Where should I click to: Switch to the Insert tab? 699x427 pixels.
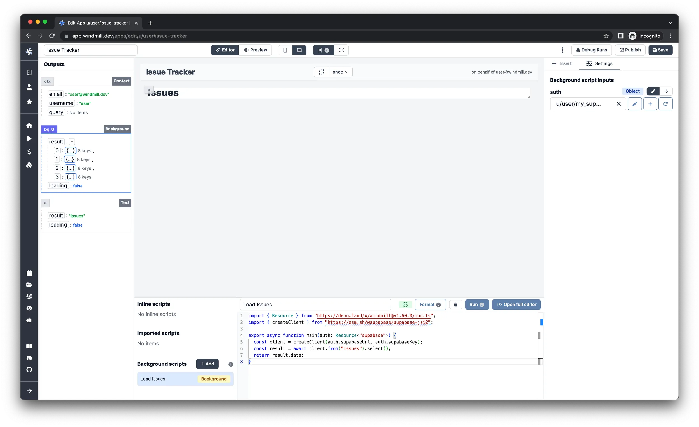pyautogui.click(x=561, y=63)
